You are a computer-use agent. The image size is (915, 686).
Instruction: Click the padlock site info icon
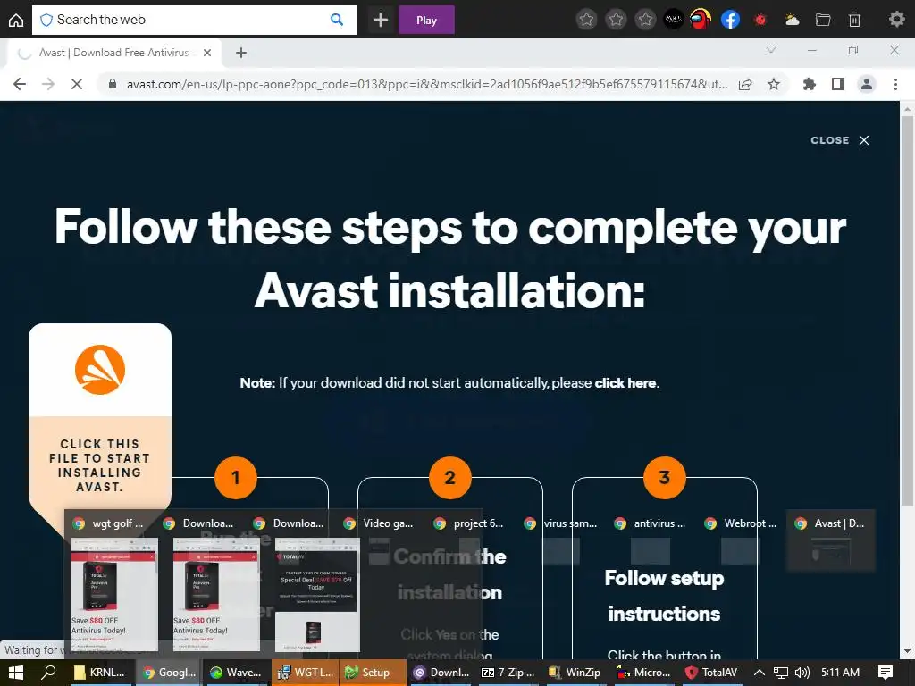tap(113, 84)
